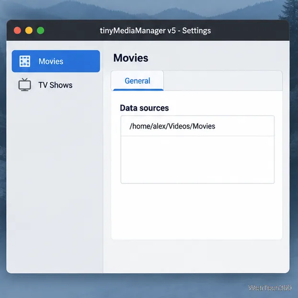Click the film strip icon beside Movies
Screen dimensions: 298x298
(25, 61)
